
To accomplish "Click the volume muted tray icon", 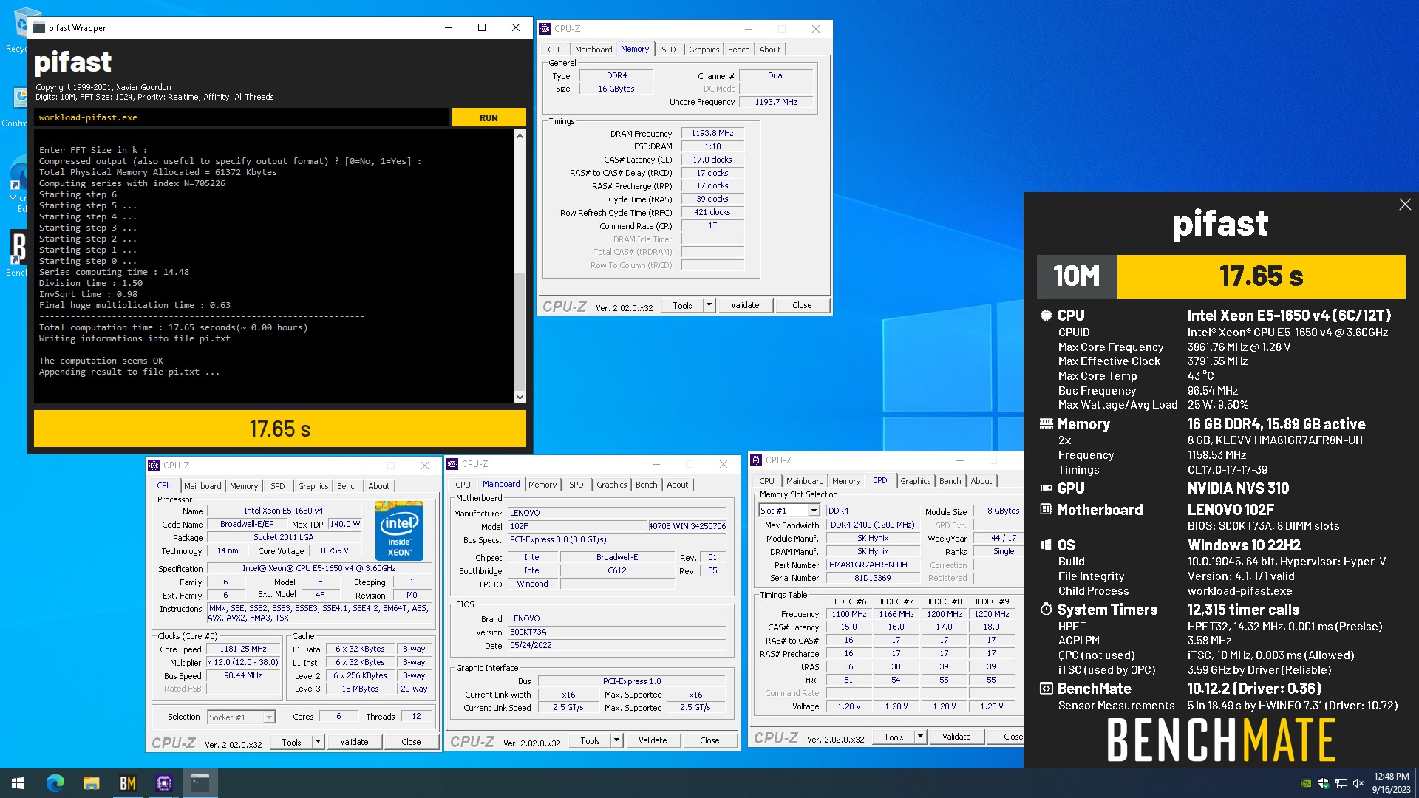I will click(1358, 783).
